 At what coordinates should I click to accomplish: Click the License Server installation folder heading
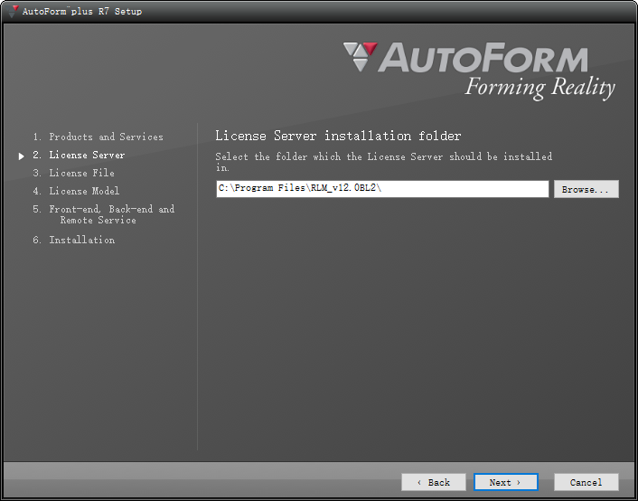(338, 136)
